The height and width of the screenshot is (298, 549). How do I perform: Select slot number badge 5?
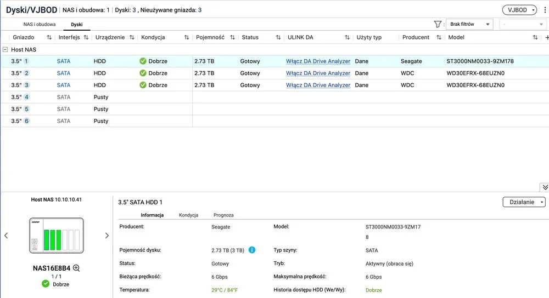[26, 109]
